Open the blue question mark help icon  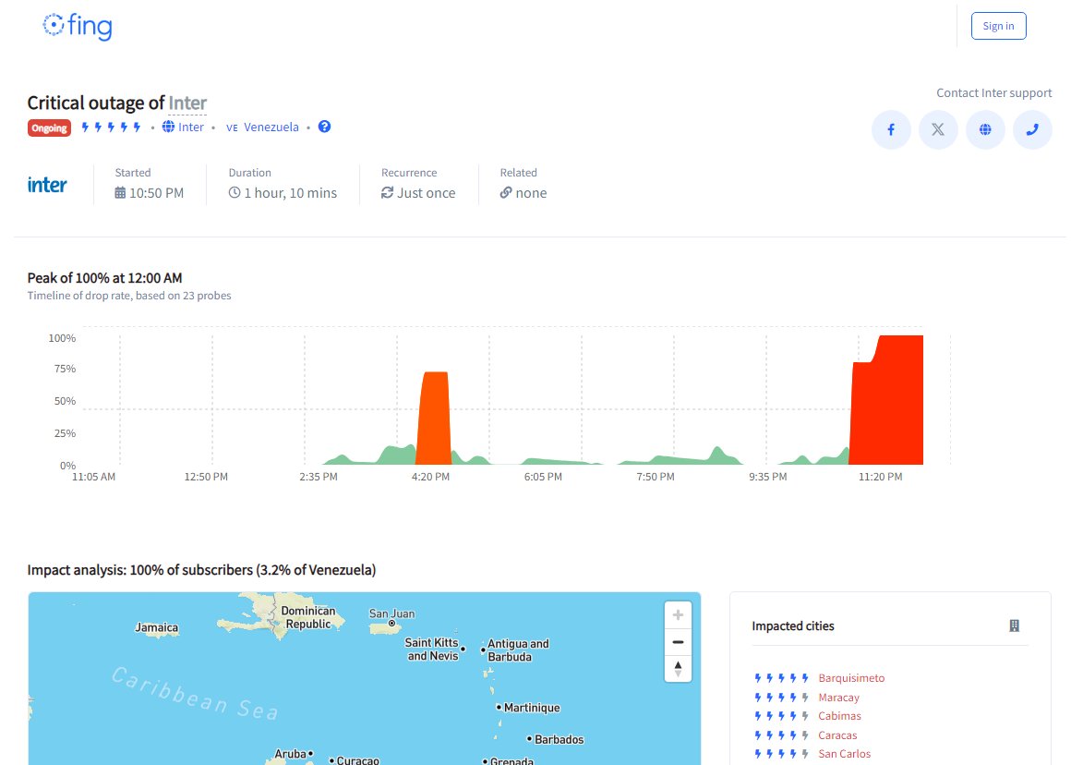[x=324, y=127]
